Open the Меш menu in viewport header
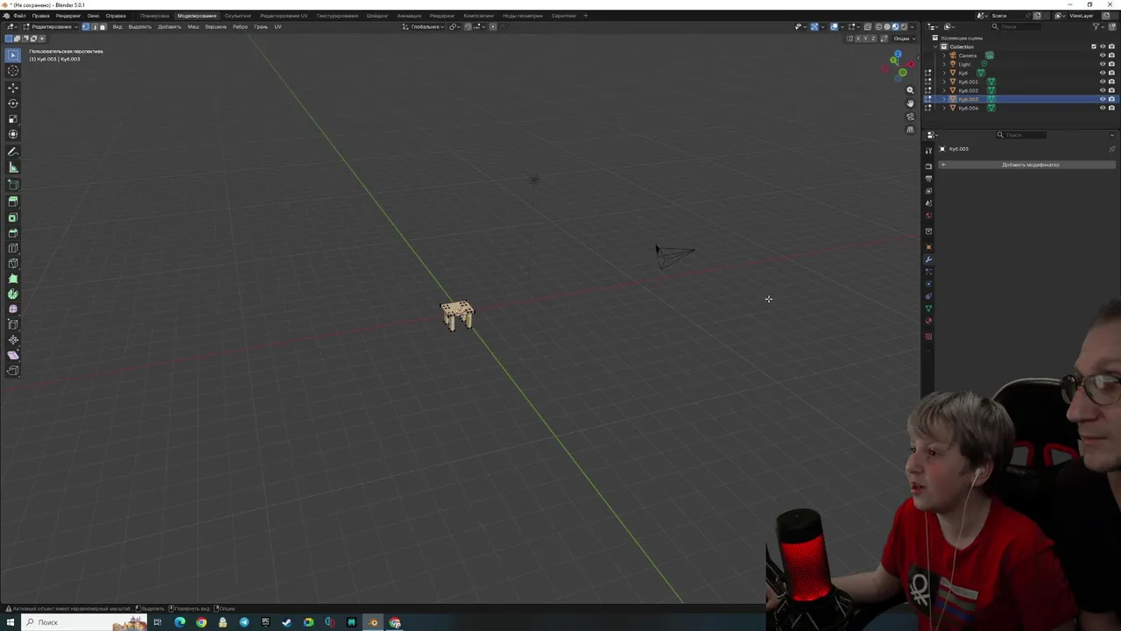This screenshot has width=1121, height=631. (x=194, y=26)
